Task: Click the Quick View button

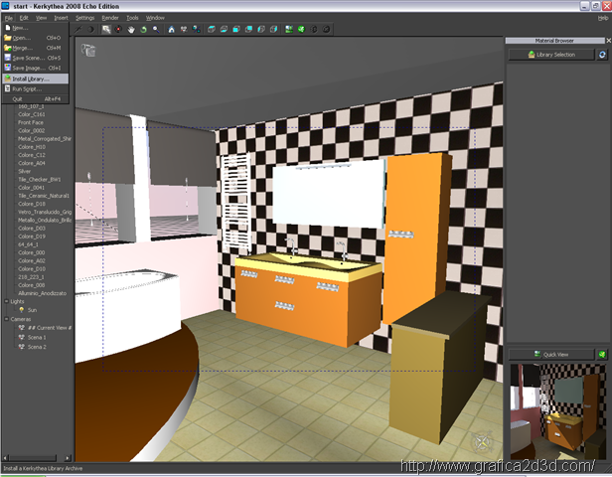Action: coord(556,354)
